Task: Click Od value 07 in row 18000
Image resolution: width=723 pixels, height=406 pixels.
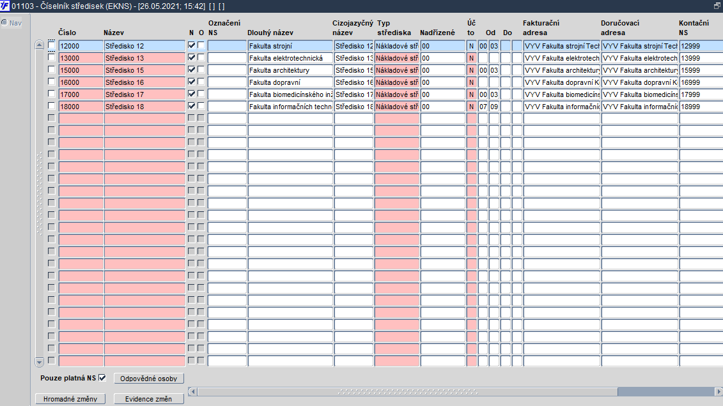Action: click(483, 107)
